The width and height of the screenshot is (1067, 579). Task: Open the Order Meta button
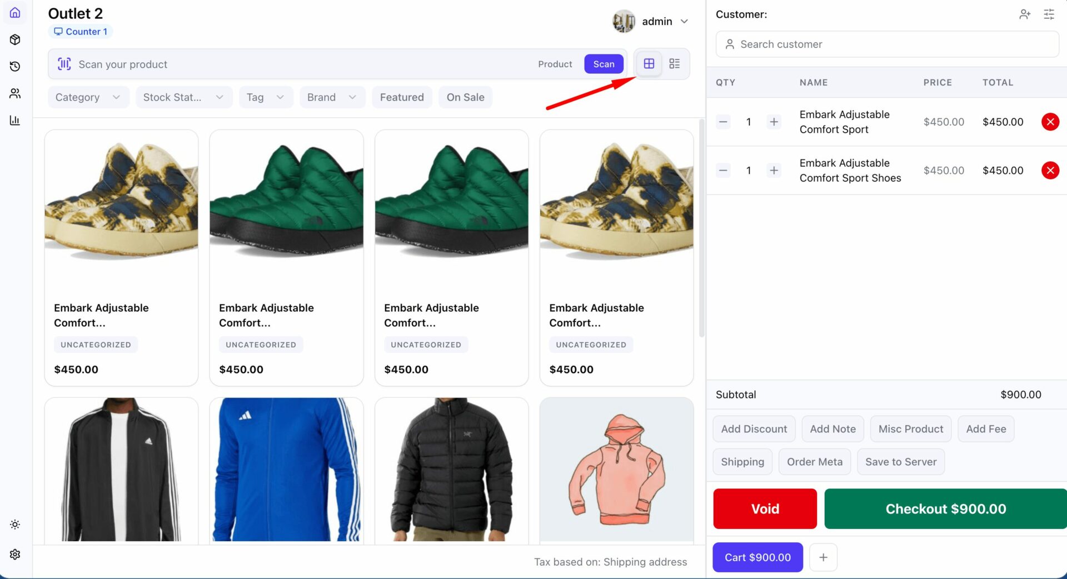[x=815, y=462]
